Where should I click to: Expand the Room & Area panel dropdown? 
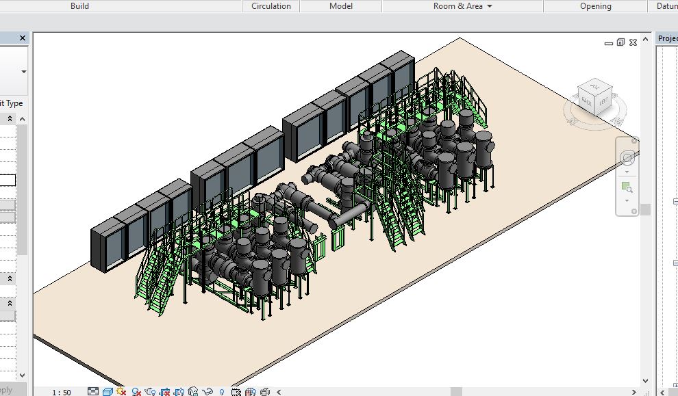489,6
